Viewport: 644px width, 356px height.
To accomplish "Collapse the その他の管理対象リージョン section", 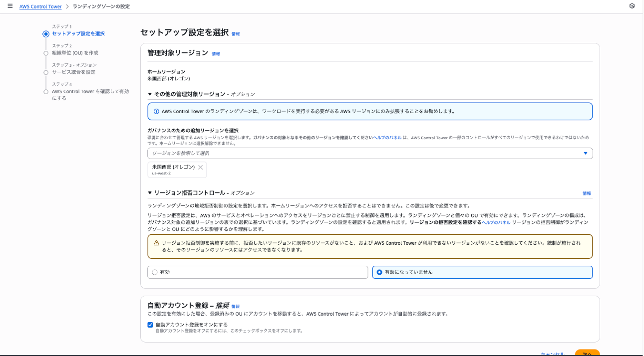I will coord(150,94).
